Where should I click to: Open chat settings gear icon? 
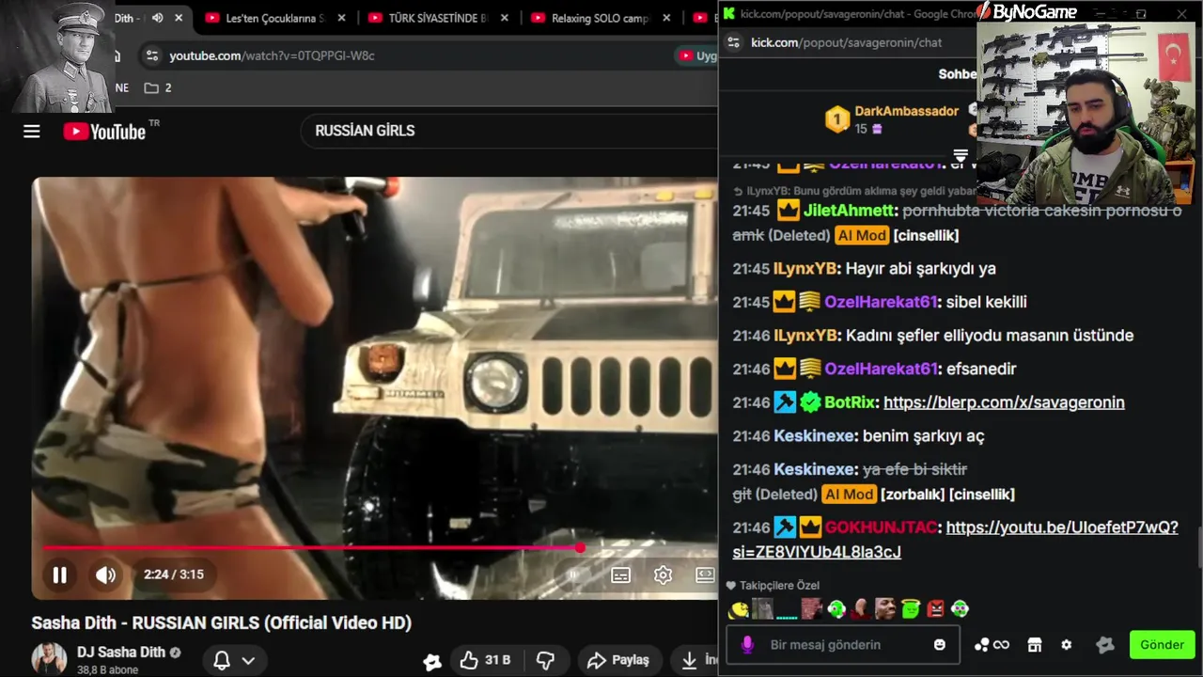(x=1066, y=645)
